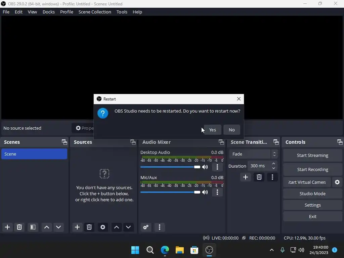Adjust Desktop Audio volume slider
Image resolution: width=344 pixels, height=258 pixels.
click(x=170, y=167)
